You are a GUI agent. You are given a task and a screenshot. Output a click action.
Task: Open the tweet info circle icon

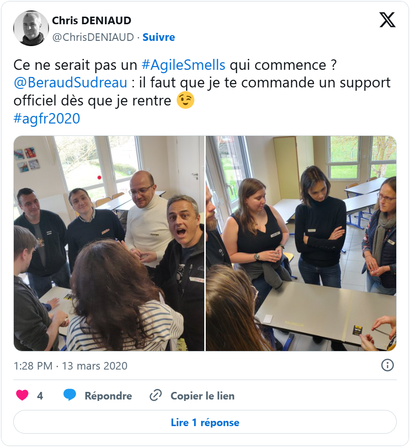coord(388,365)
